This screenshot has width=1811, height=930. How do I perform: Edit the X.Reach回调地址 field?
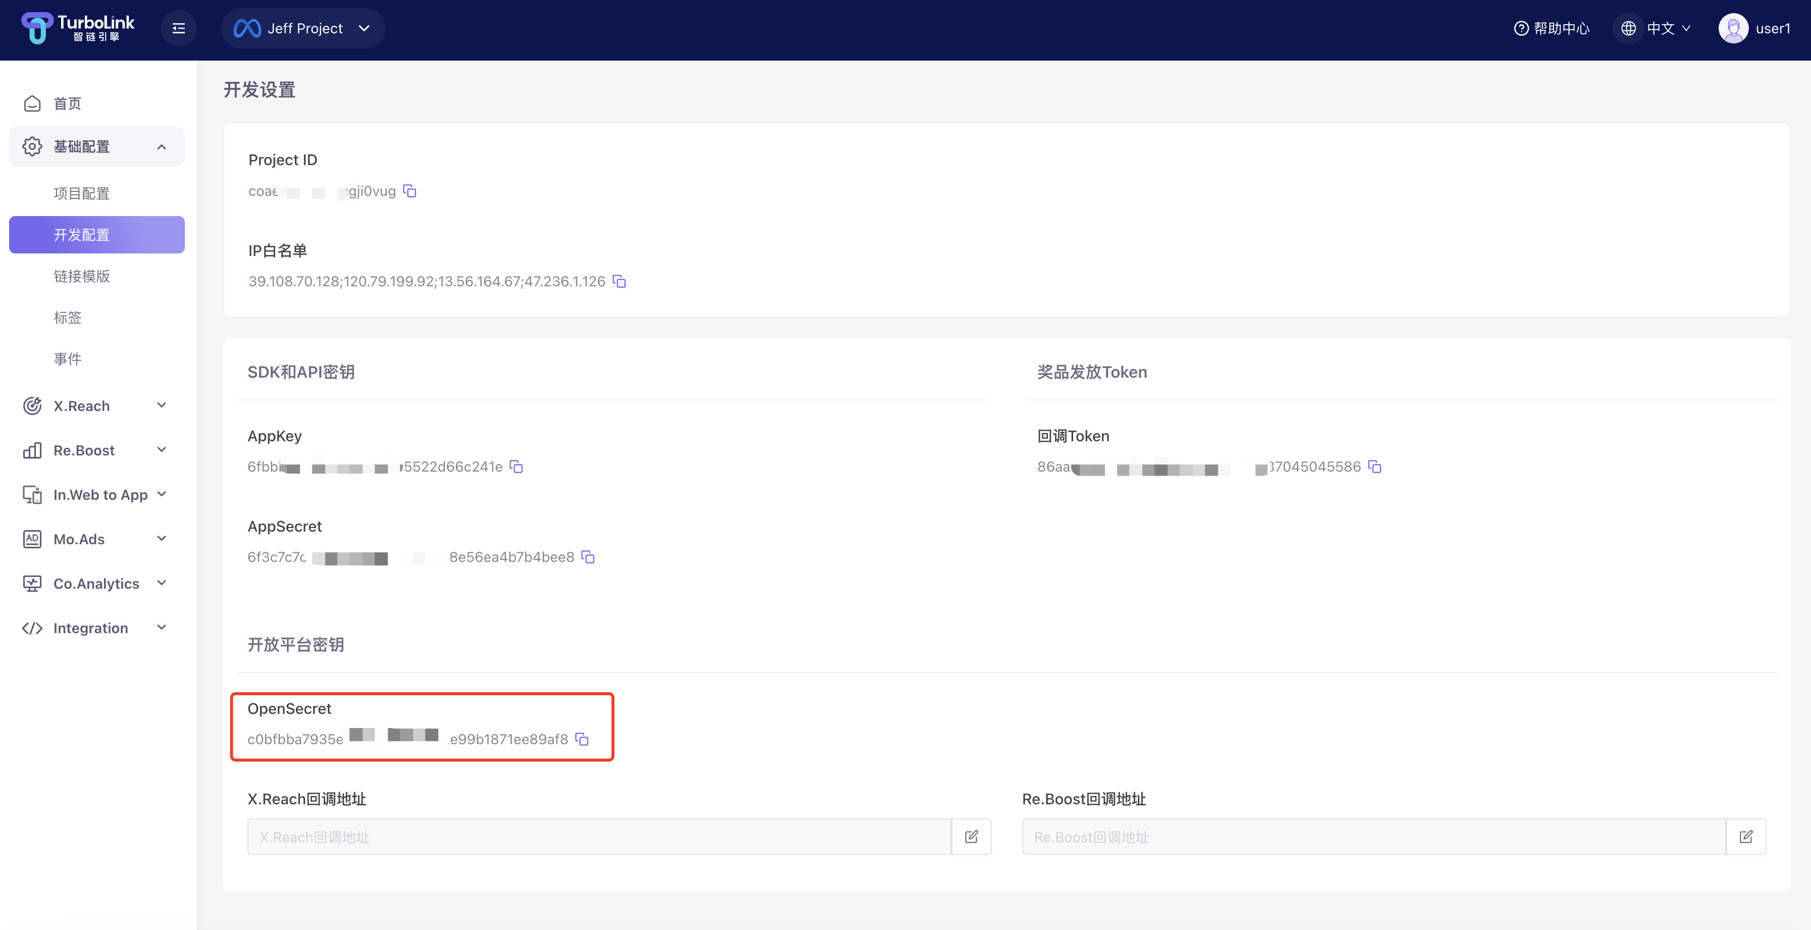(972, 837)
